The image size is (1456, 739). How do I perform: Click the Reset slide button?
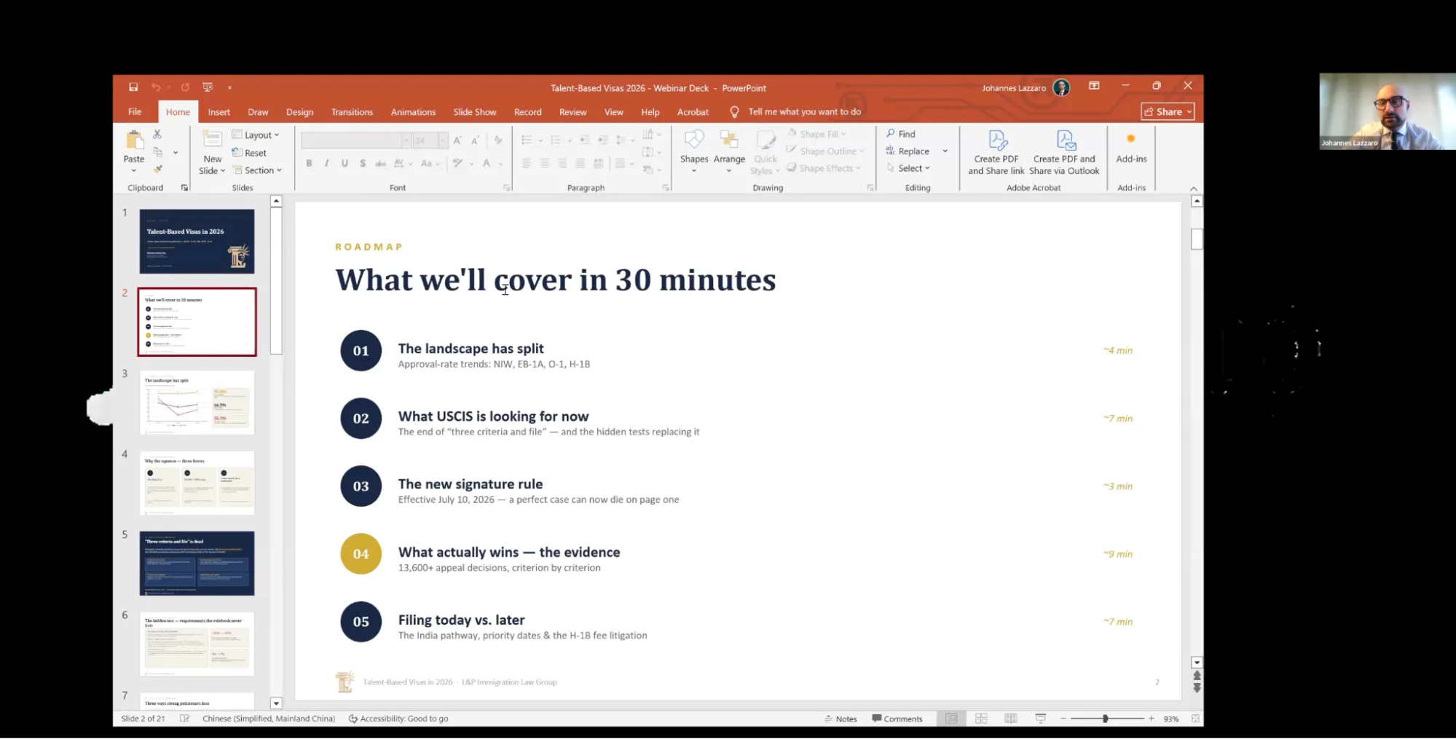(x=249, y=153)
